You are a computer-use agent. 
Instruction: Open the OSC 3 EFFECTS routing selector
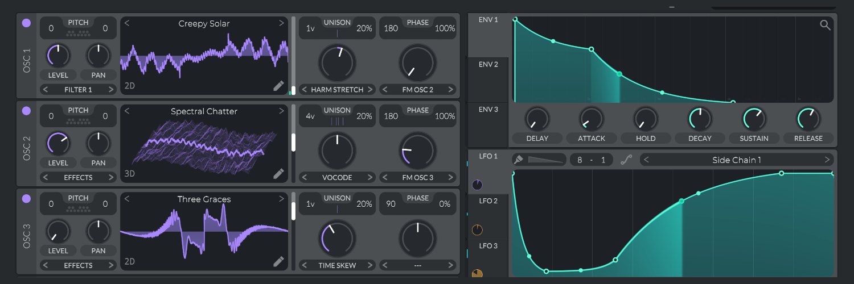pyautogui.click(x=78, y=265)
